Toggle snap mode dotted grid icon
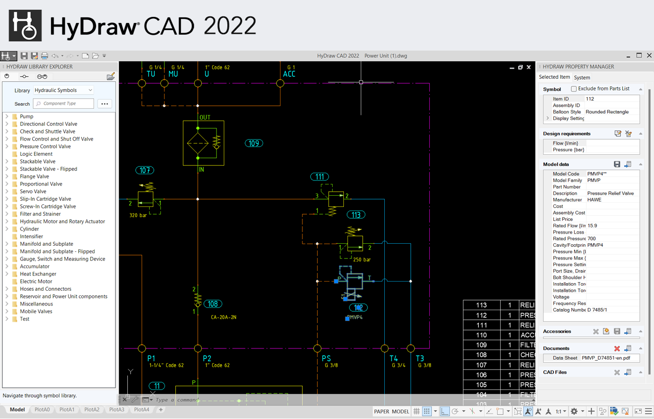The image size is (654, 419). tap(427, 411)
